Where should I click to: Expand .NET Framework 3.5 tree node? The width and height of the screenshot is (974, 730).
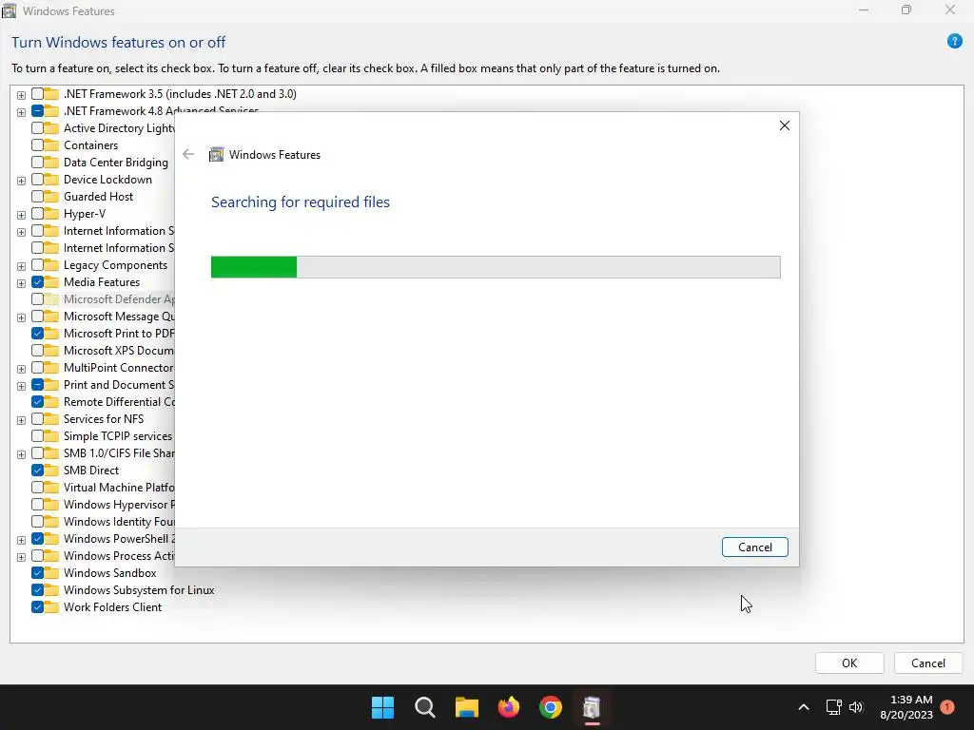pyautogui.click(x=21, y=95)
